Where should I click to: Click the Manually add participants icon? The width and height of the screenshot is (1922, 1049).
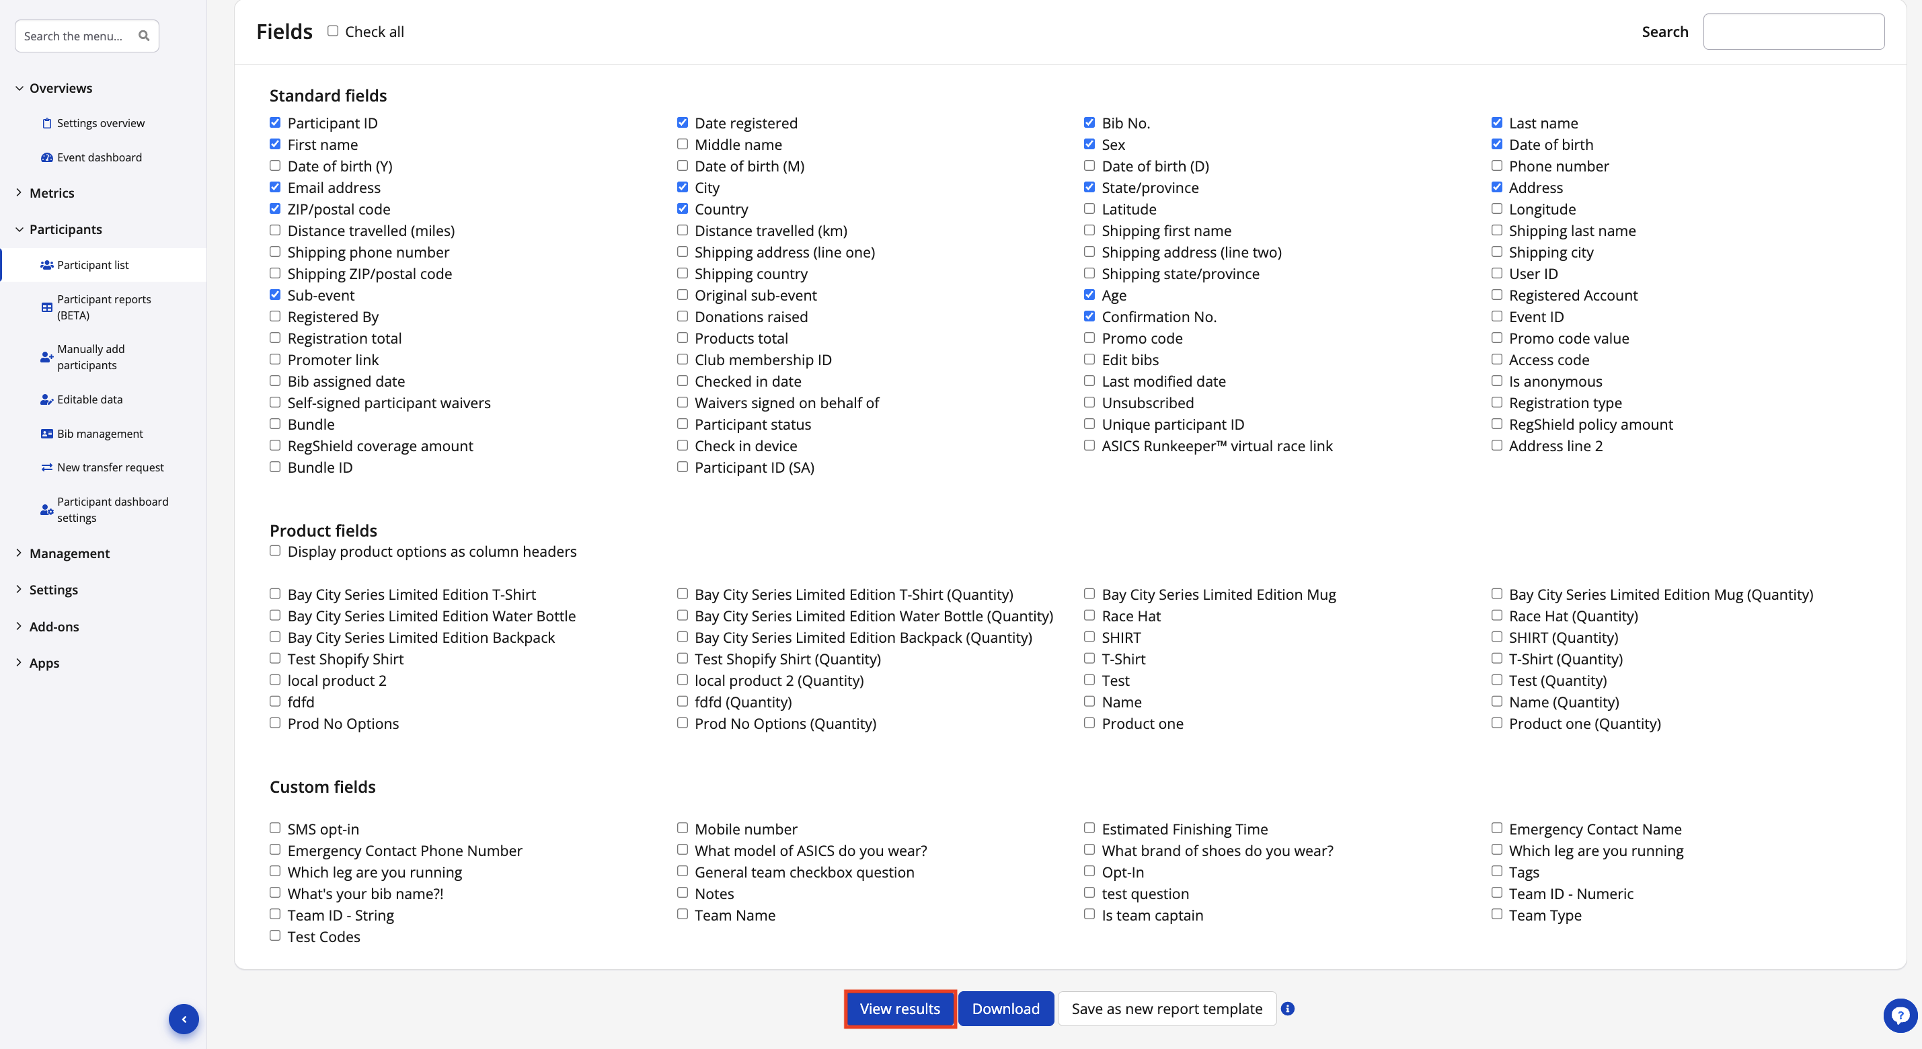coord(47,357)
